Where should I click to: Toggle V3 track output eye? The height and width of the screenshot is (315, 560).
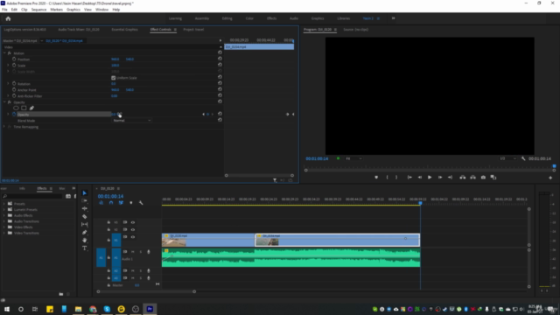(x=133, y=222)
